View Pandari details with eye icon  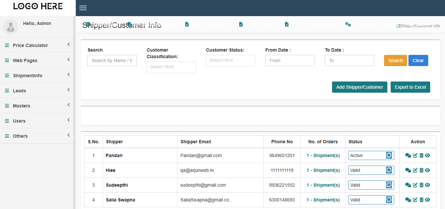[428, 156]
